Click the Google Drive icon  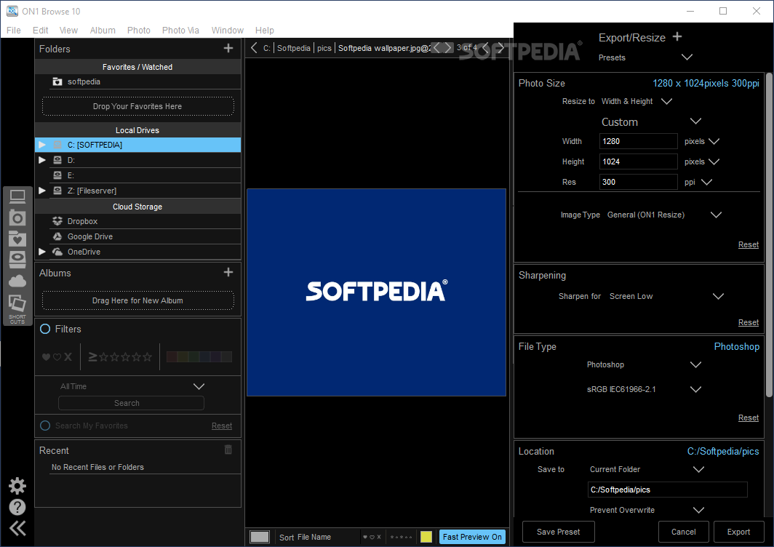click(x=57, y=236)
